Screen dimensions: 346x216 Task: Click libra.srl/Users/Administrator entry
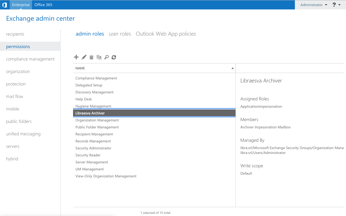pyautogui.click(x=263, y=153)
